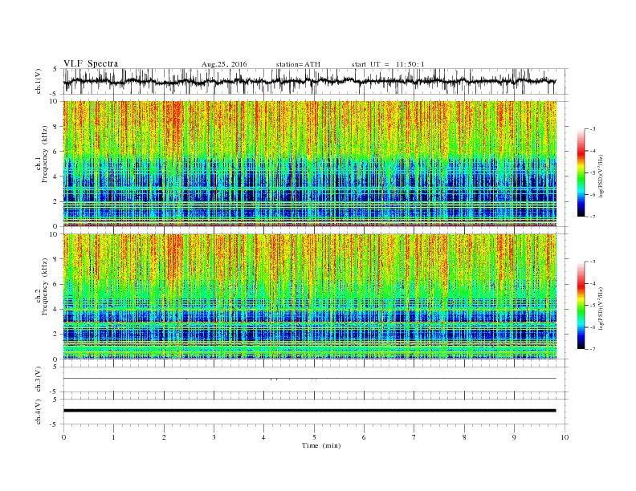This screenshot has height=491, width=636.
Task: Click the "ch.4(V)" axis label
Action: point(39,412)
